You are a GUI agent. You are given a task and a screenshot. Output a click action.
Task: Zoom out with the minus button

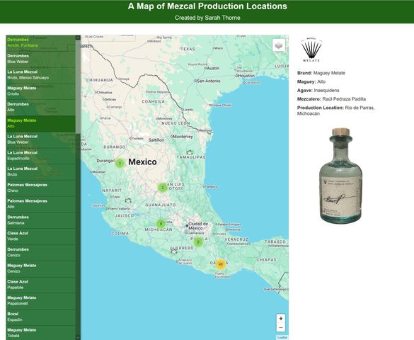click(281, 327)
